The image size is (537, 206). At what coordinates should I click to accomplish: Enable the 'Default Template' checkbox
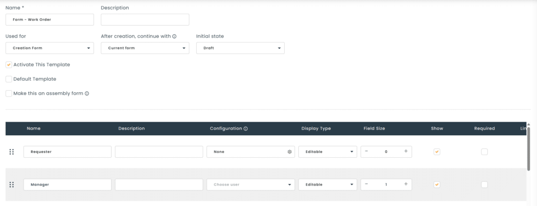pos(9,79)
